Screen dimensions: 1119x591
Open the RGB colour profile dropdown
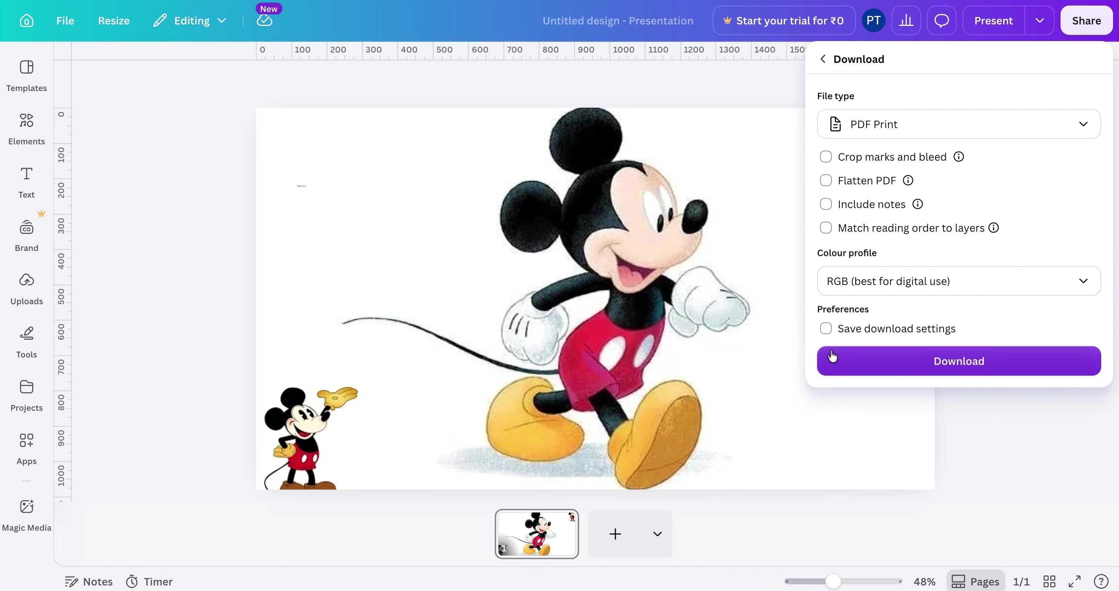[959, 281]
